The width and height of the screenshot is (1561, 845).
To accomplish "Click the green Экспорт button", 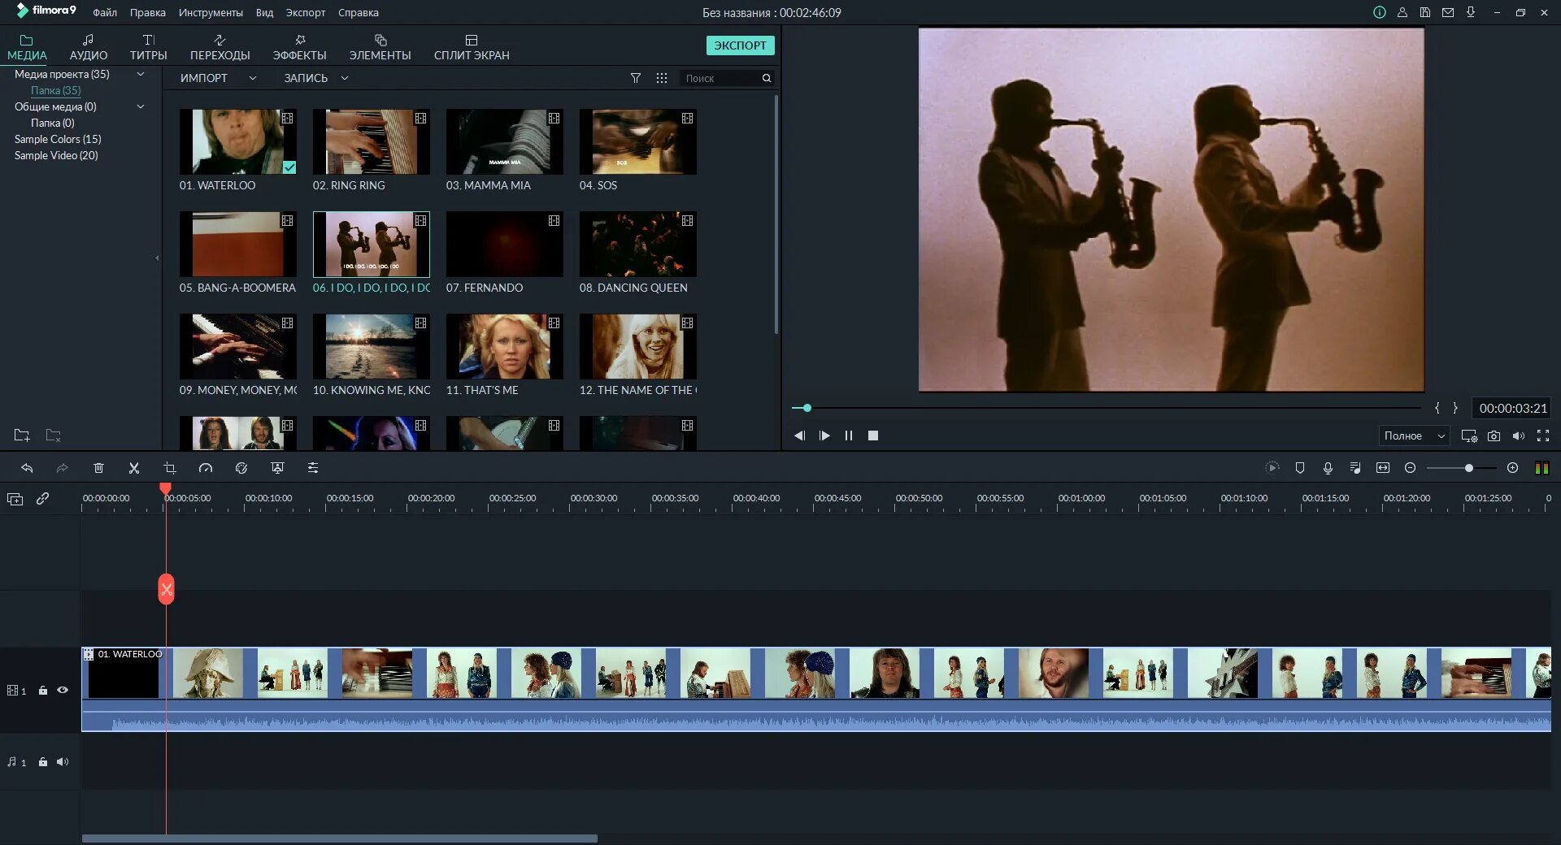I will coord(740,45).
